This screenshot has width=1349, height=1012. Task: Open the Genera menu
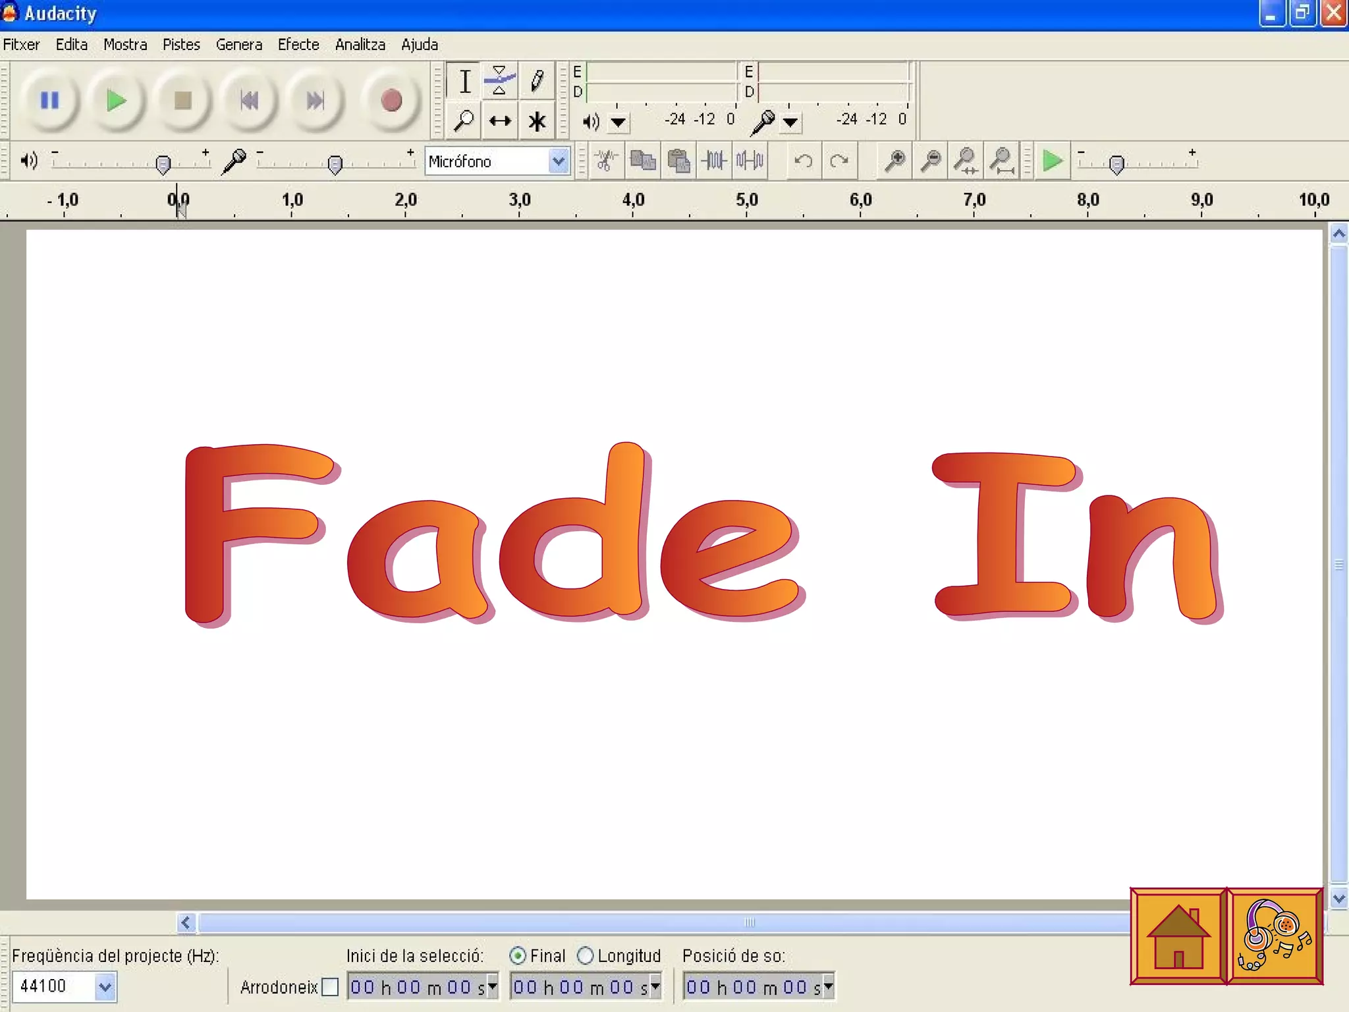238,45
